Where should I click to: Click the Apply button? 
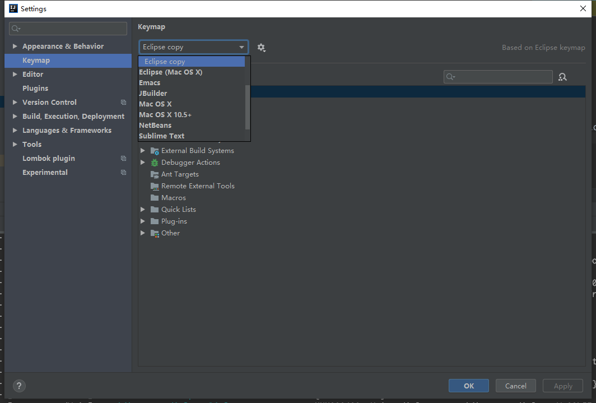(563, 386)
